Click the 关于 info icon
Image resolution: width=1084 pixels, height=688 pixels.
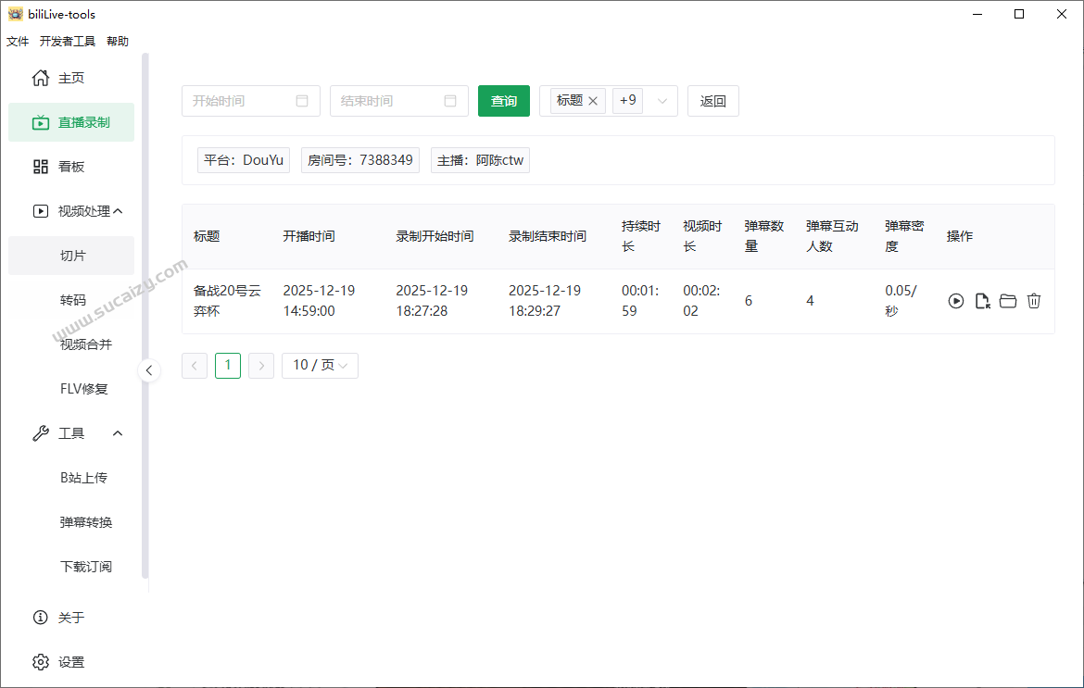pyautogui.click(x=41, y=617)
